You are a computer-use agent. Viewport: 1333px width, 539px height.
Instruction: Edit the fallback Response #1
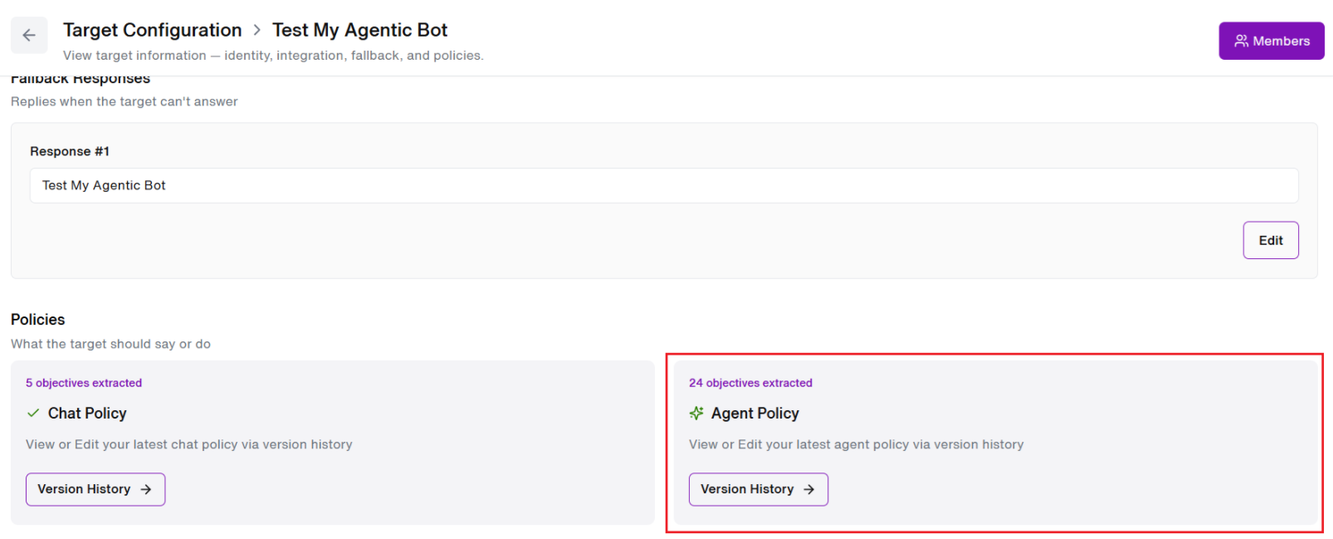(1270, 240)
